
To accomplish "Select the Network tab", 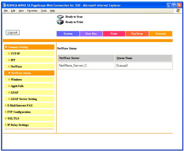I will coord(161,34).
